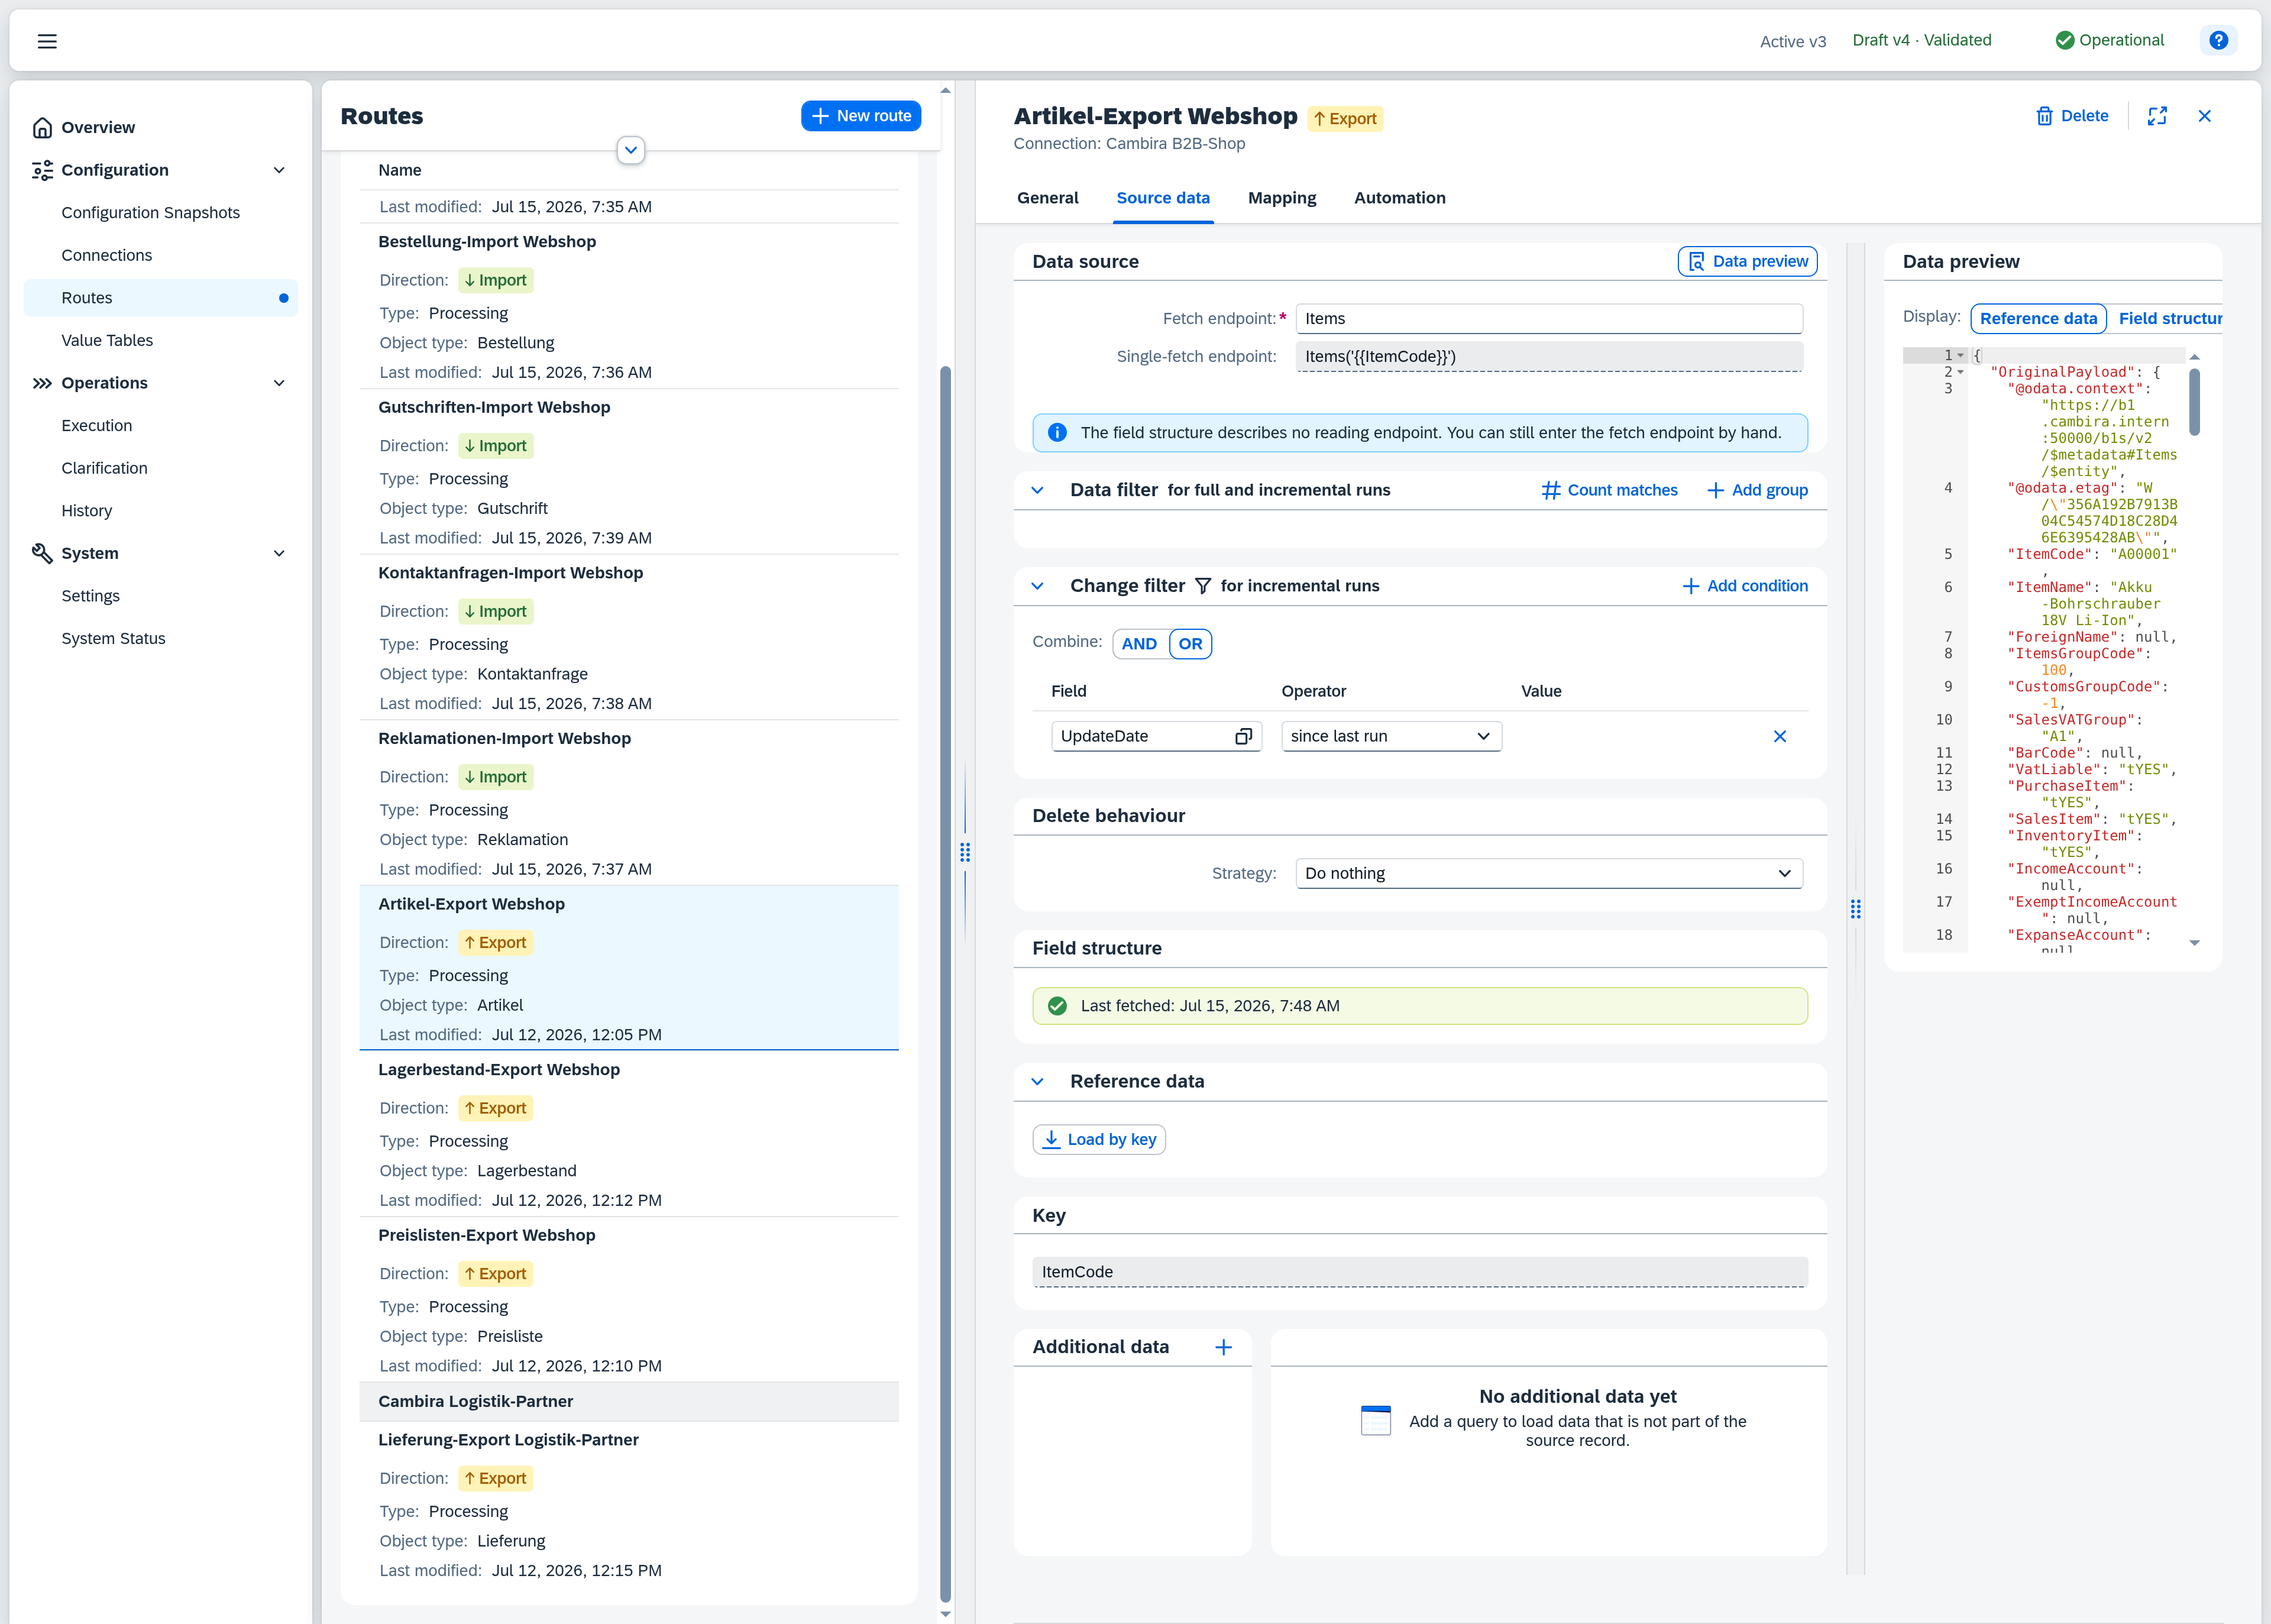Collapse the Change filter section
This screenshot has width=2271, height=1624.
pyautogui.click(x=1037, y=586)
